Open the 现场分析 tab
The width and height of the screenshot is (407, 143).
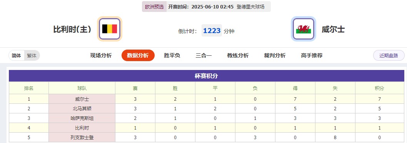[x=101, y=55]
